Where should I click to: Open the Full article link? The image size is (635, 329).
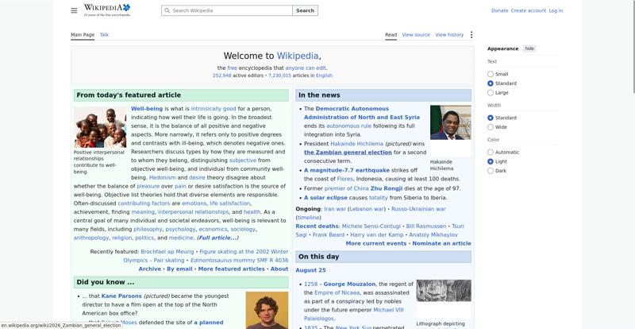pyautogui.click(x=217, y=238)
